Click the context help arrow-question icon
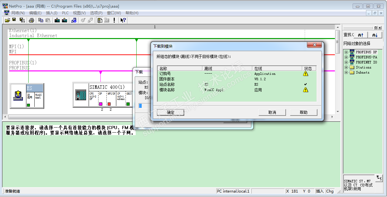The height and width of the screenshot is (197, 387). click(123, 20)
